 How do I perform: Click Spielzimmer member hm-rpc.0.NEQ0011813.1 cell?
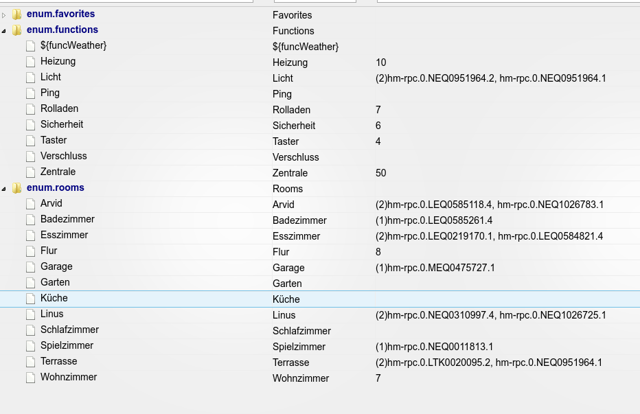coord(434,347)
